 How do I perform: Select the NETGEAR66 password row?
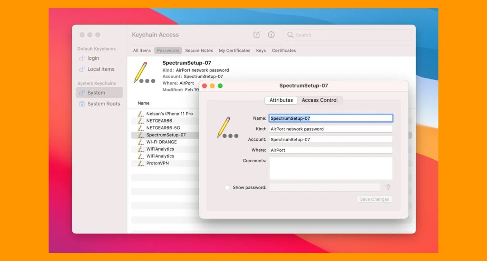click(x=165, y=121)
